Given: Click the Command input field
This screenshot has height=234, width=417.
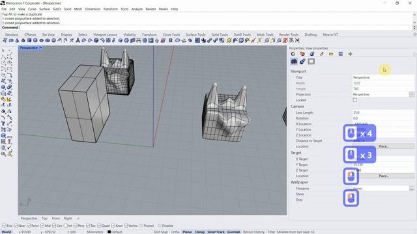Looking at the screenshot, I should click(x=216, y=27).
